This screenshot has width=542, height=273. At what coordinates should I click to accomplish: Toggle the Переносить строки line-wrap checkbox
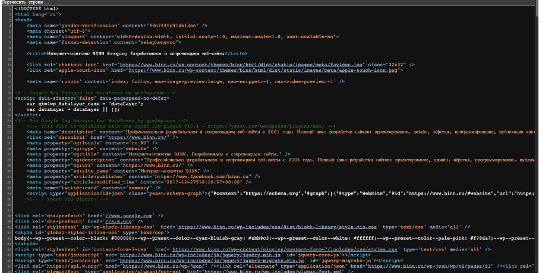pyautogui.click(x=47, y=2)
